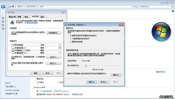Open the recent pages dropdown beside forward arrow

[10, 7]
